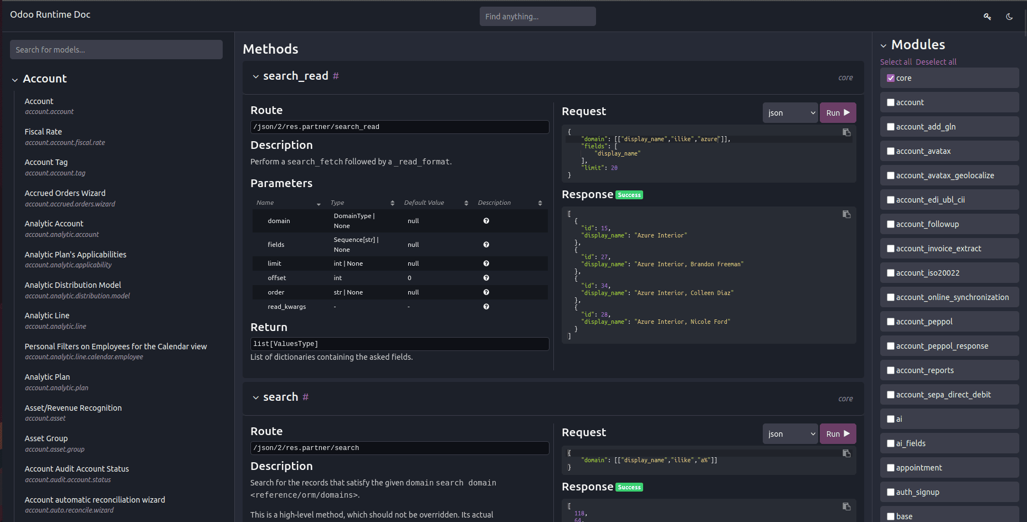The height and width of the screenshot is (522, 1027).
Task: Check the appointment module checkbox
Action: tap(891, 468)
